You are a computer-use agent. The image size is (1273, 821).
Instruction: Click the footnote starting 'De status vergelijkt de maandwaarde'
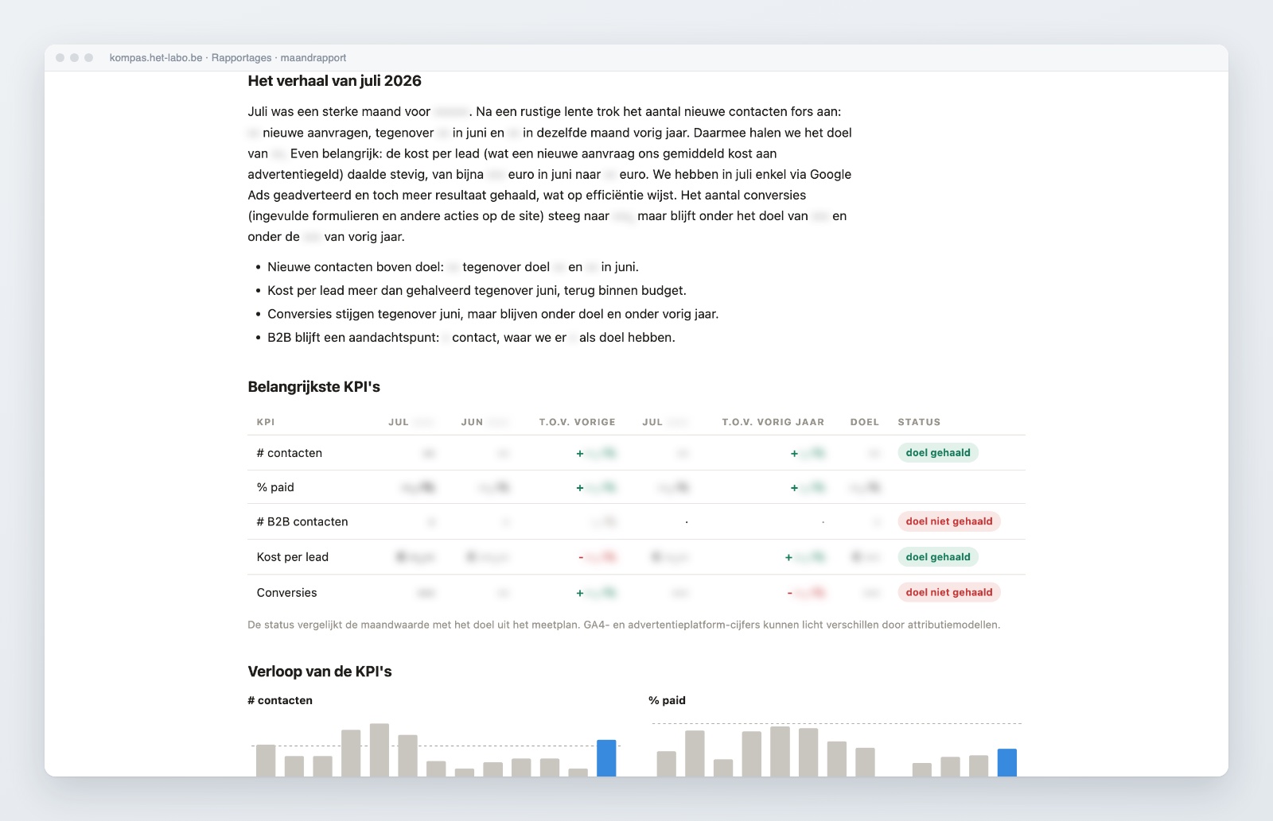tap(624, 625)
